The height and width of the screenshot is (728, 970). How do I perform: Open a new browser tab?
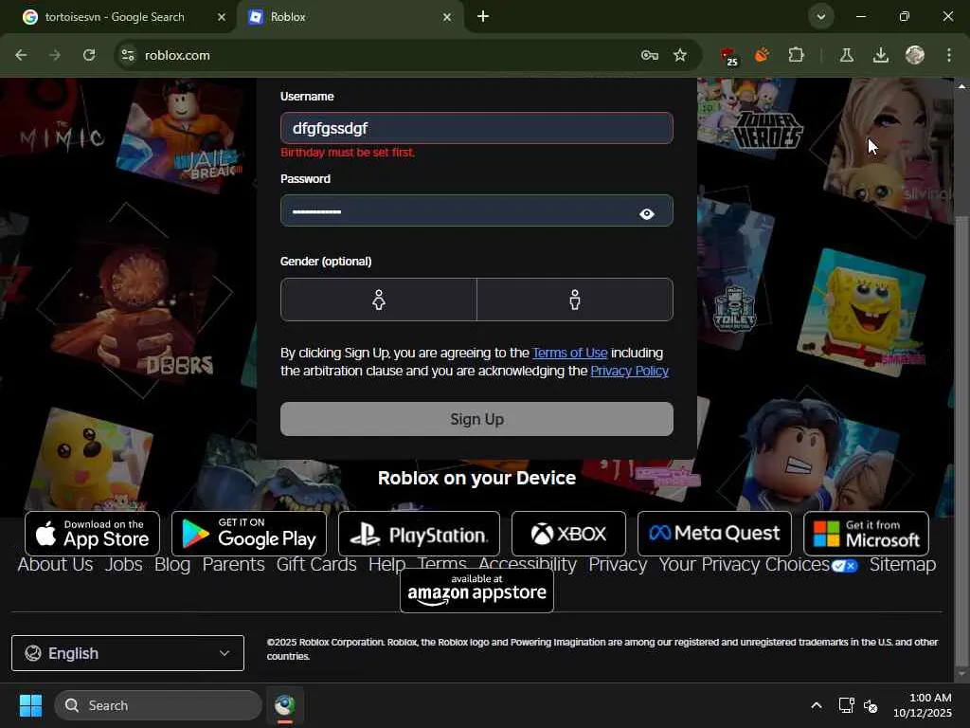click(483, 17)
